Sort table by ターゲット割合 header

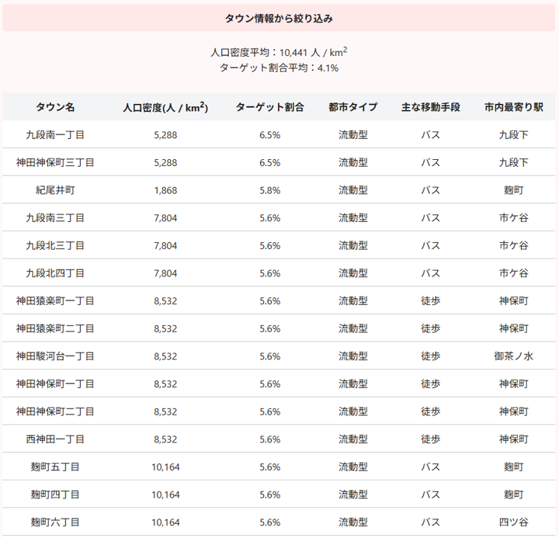pyautogui.click(x=270, y=107)
